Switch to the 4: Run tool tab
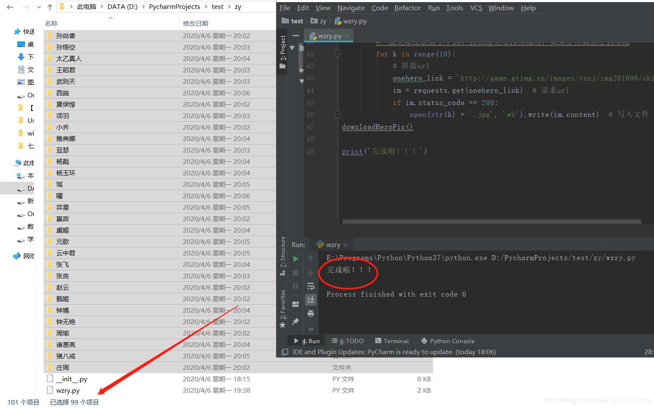Screen dimensions: 654x408 306,341
